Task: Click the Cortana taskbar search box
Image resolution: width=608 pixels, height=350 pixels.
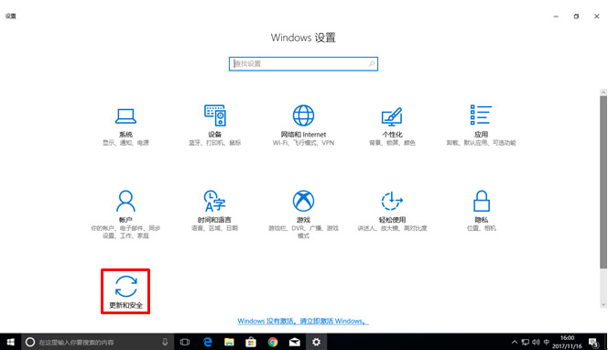Action: pyautogui.click(x=99, y=342)
